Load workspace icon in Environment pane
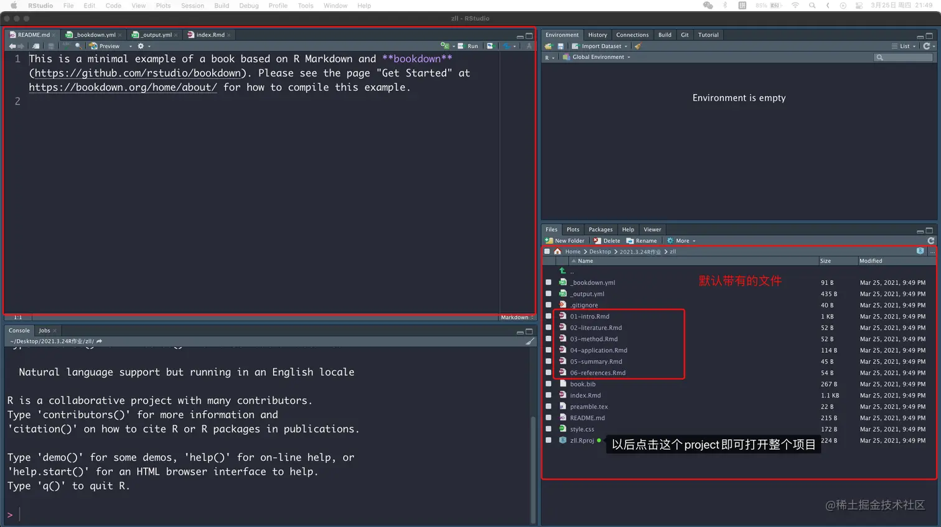 (x=548, y=46)
